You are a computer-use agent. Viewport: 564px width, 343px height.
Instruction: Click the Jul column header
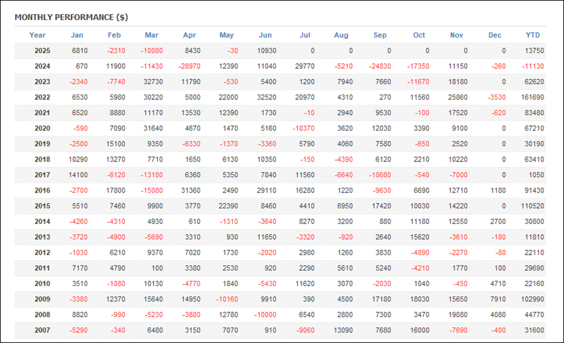pos(305,35)
